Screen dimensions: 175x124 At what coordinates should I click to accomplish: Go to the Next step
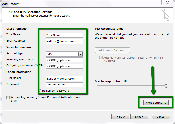click(139, 117)
